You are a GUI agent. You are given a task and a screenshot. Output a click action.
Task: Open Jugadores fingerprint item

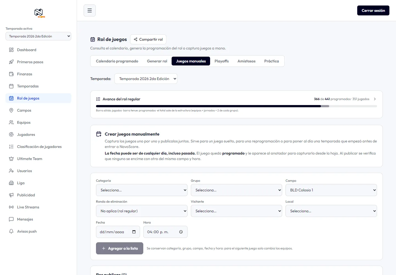[38, 134]
